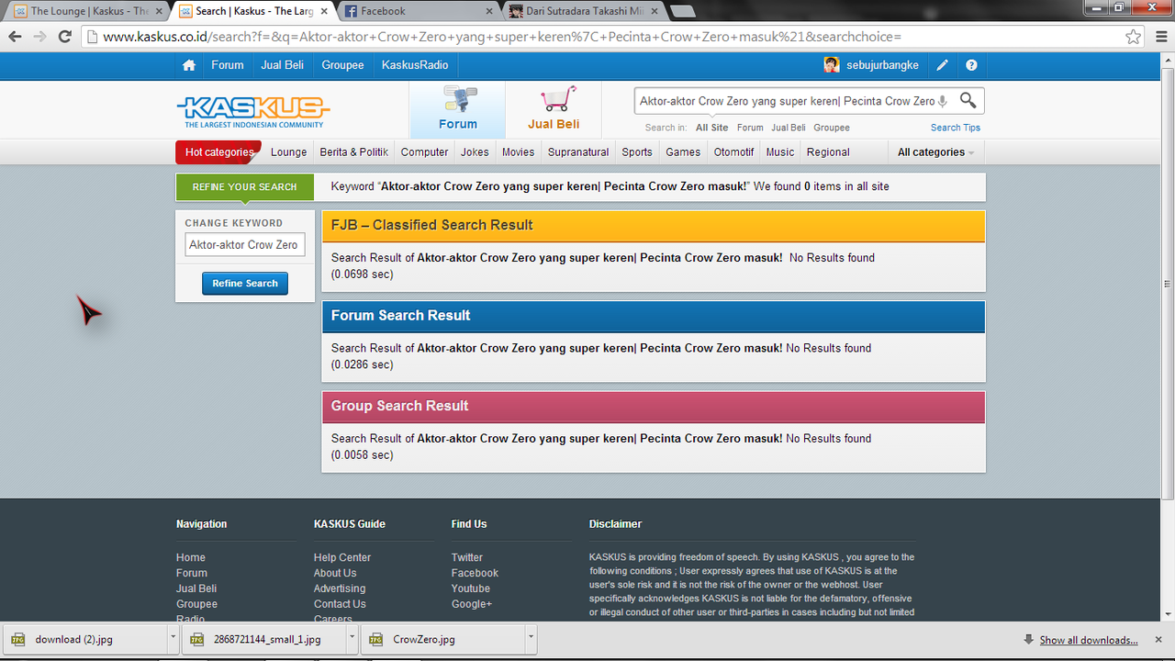The image size is (1175, 661).
Task: Click Groupee in the top blue bar
Action: click(x=342, y=65)
